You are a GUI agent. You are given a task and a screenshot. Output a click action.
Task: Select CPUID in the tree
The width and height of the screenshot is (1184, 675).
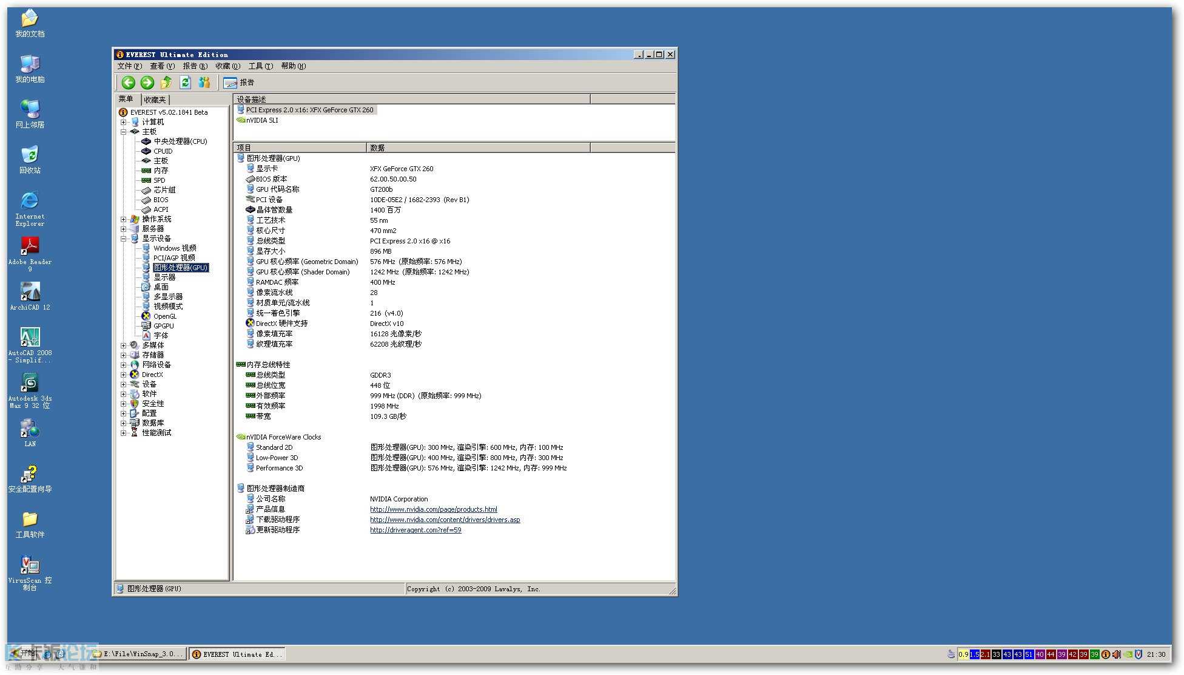point(163,151)
